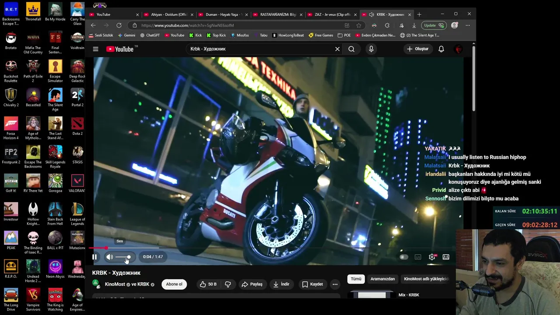Image resolution: width=560 pixels, height=315 pixels.
Task: Open the Free Games bookmark
Action: pyautogui.click(x=321, y=35)
